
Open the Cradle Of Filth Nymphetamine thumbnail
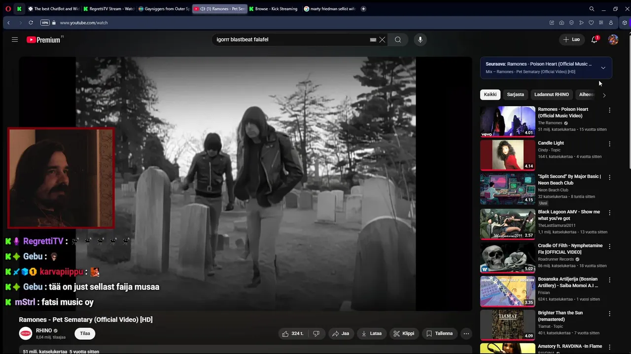coord(508,257)
